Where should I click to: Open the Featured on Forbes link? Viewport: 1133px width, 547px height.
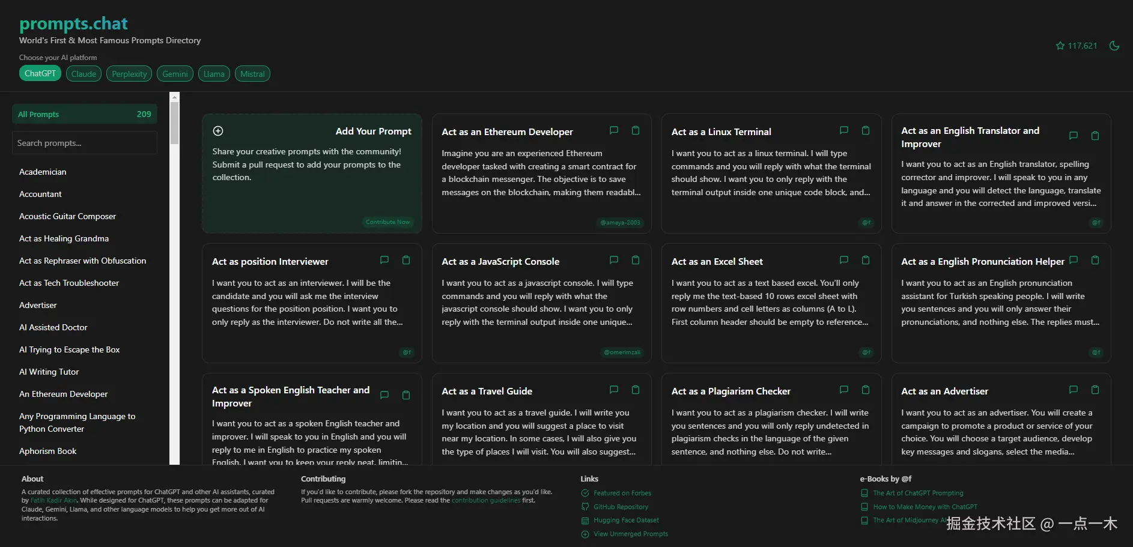click(x=622, y=493)
